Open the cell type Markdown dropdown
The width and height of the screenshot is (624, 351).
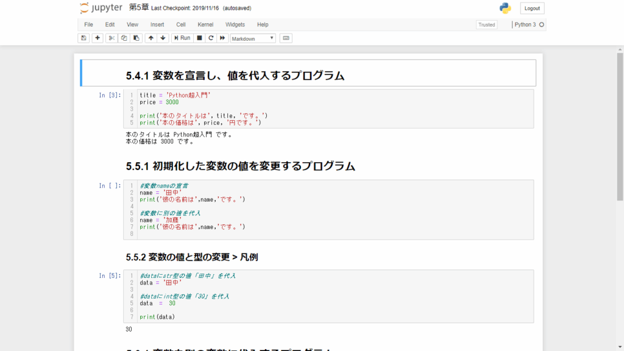point(253,38)
